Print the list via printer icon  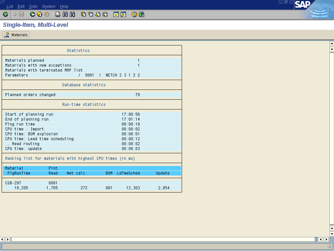click(58, 14)
